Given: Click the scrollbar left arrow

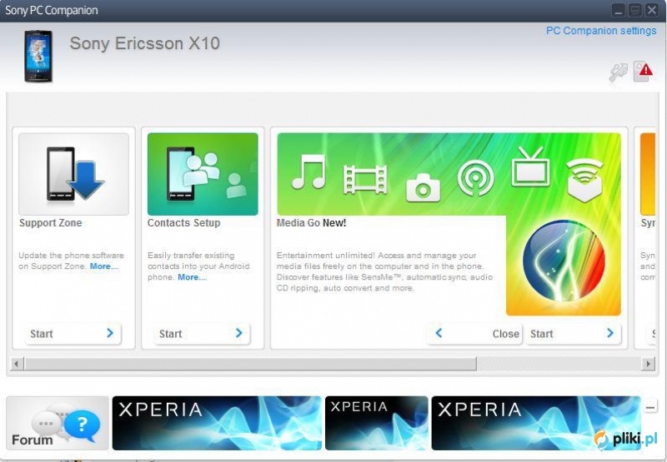Looking at the screenshot, I should [17, 364].
